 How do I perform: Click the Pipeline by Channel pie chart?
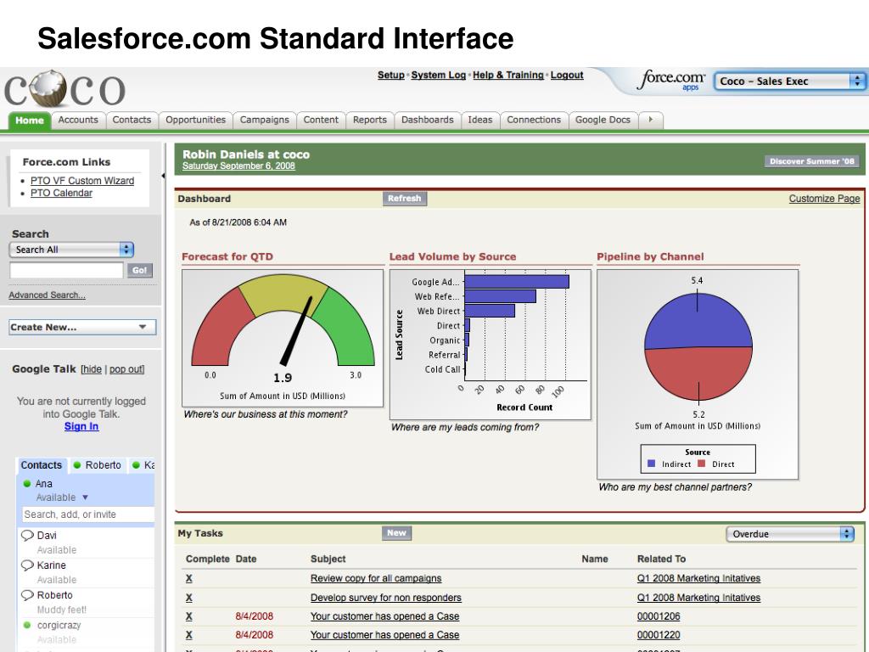click(x=698, y=374)
